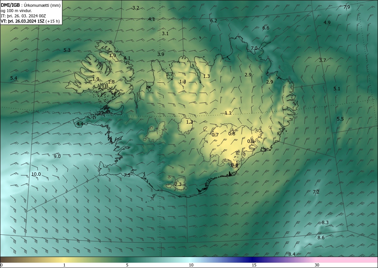Click the '3.1' map value
This screenshot has width=378, height=268.
click(165, 34)
